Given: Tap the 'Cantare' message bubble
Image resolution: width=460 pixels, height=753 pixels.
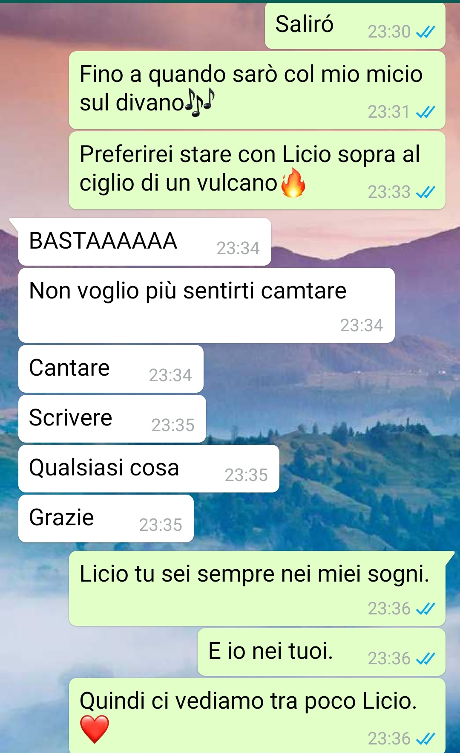Looking at the screenshot, I should [111, 369].
